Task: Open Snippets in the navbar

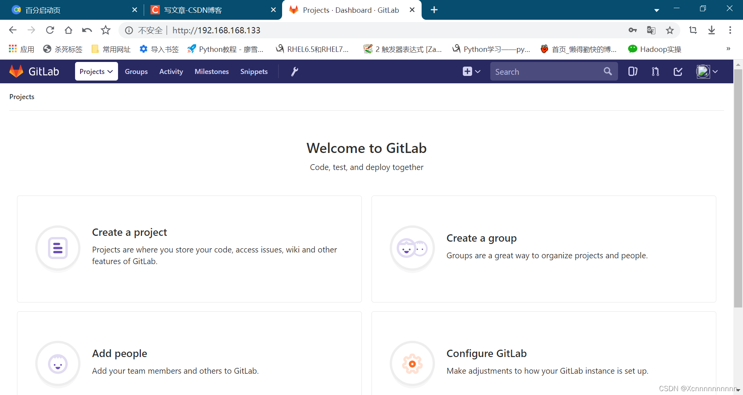Action: click(x=254, y=71)
